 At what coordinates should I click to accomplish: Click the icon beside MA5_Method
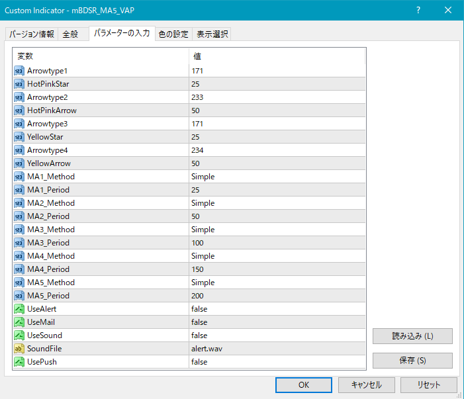click(19, 283)
